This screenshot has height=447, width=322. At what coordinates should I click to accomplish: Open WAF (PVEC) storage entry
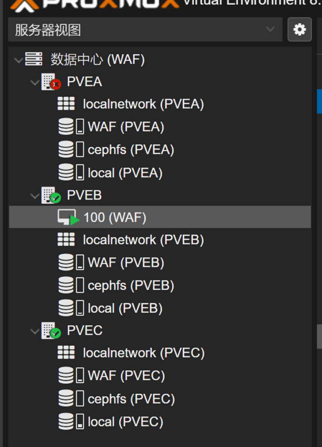pyautogui.click(x=126, y=375)
